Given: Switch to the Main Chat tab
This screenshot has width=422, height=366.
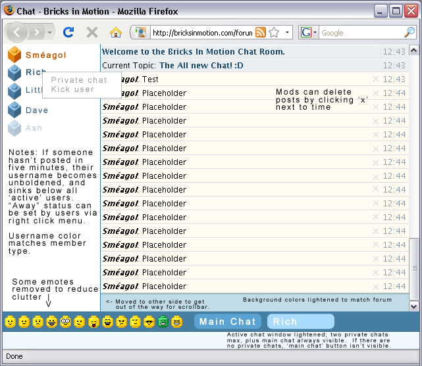Looking at the screenshot, I should (228, 321).
